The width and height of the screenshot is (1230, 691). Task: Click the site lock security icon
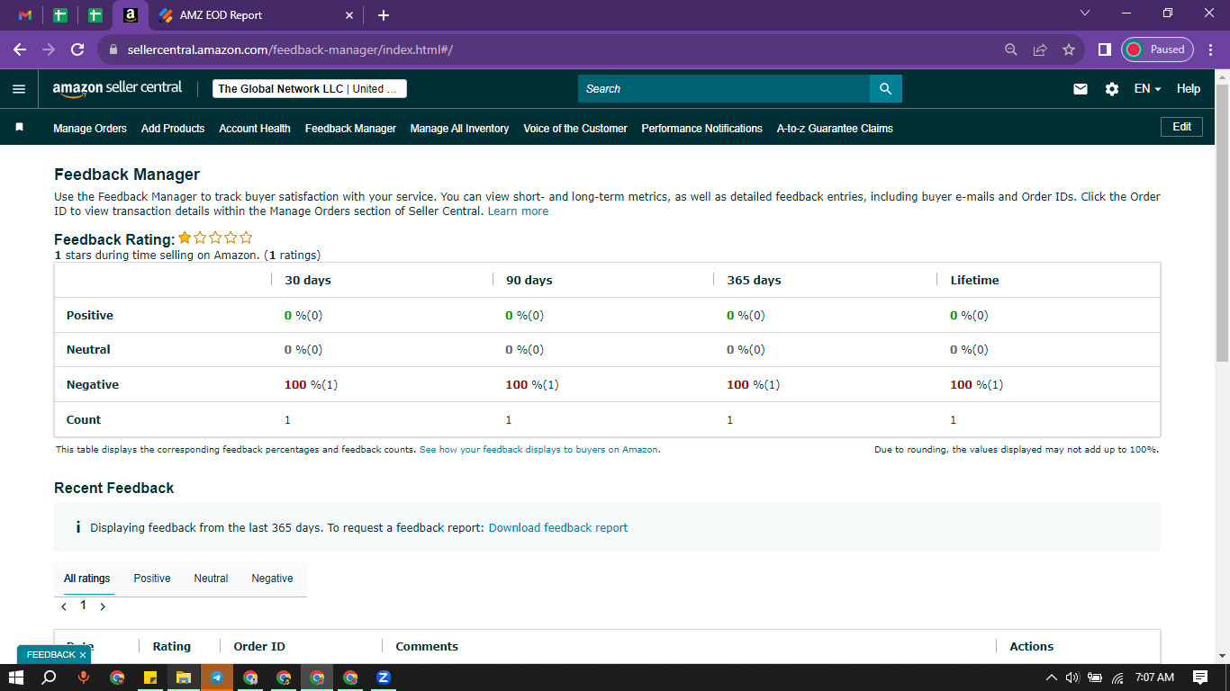(113, 49)
